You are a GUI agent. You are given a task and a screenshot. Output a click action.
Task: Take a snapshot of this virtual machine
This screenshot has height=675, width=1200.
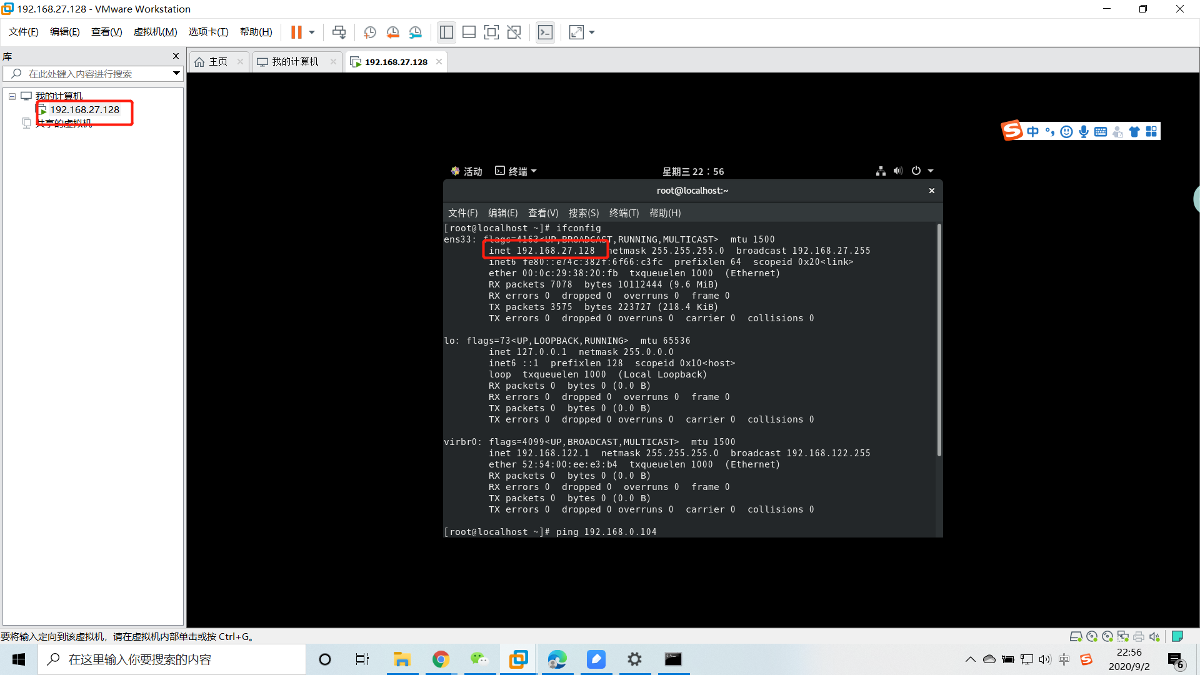[370, 32]
